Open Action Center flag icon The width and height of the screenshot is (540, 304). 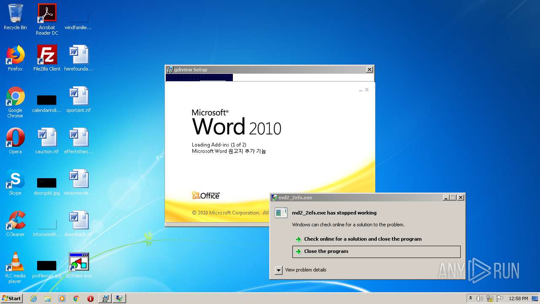click(x=500, y=299)
